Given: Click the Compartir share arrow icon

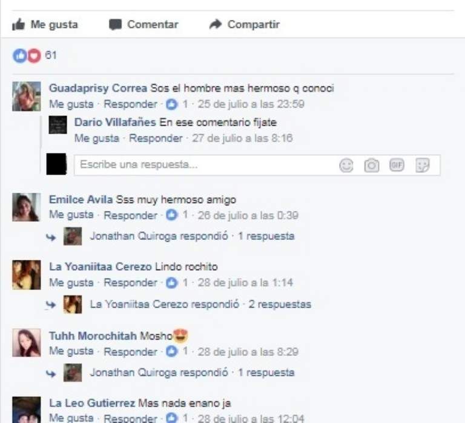Looking at the screenshot, I should (216, 24).
